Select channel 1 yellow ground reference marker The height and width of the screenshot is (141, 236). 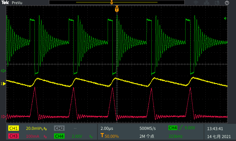pyautogui.click(x=4, y=84)
